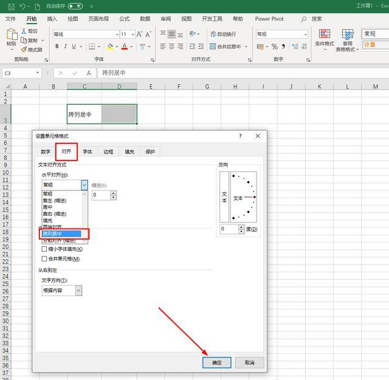Click the Conditional Formatting (条件格式) icon
The width and height of the screenshot is (389, 380).
(324, 36)
